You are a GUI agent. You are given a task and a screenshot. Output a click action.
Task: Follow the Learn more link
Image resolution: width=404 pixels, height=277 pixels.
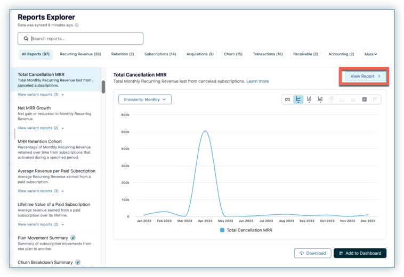click(x=257, y=81)
